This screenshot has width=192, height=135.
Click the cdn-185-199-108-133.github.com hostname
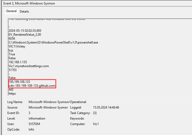[32, 86]
